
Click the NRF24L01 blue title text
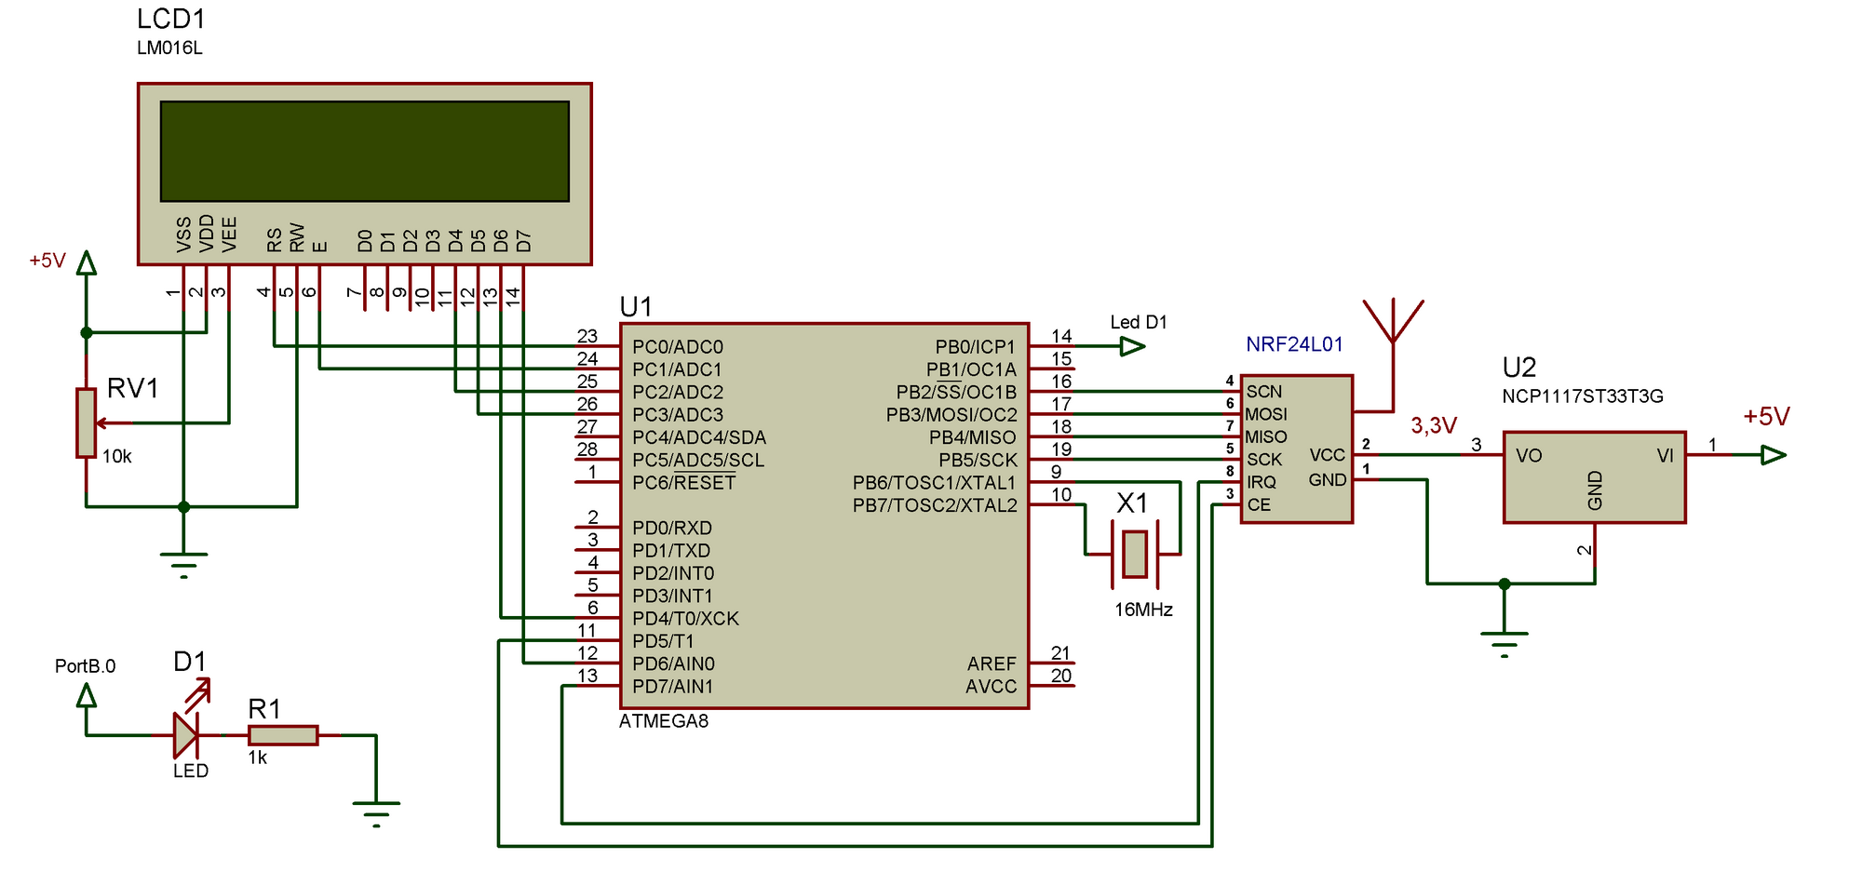1295,344
